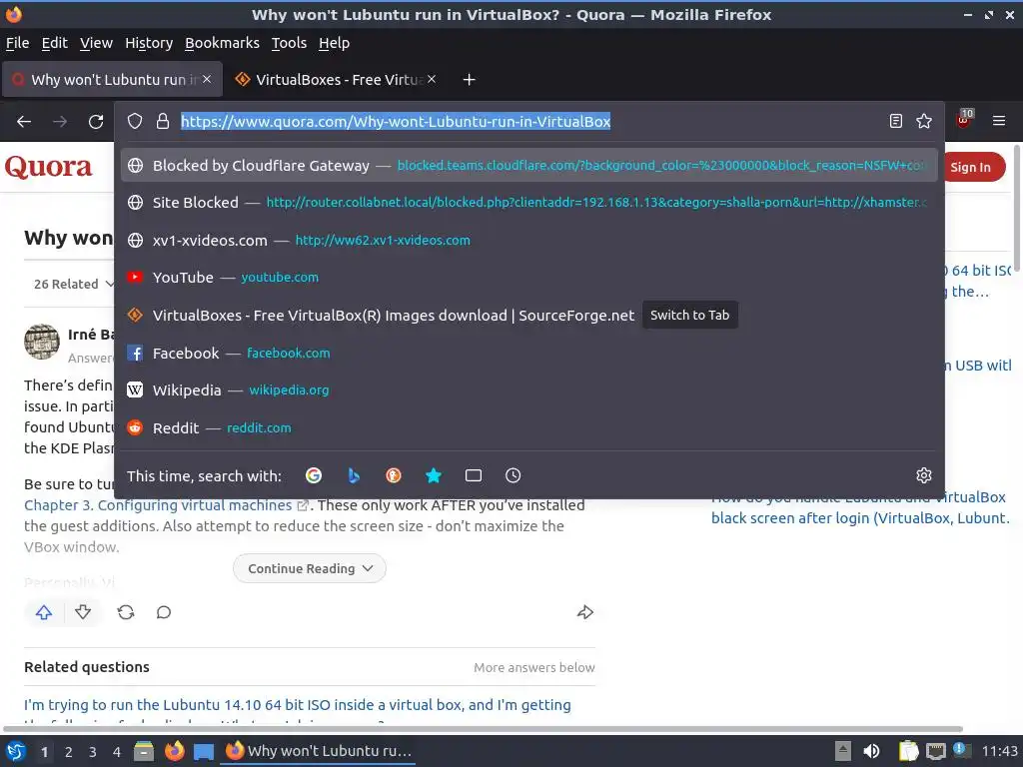1023x767 pixels.
Task: Upvote the answer with the up arrow
Action: pyautogui.click(x=44, y=612)
